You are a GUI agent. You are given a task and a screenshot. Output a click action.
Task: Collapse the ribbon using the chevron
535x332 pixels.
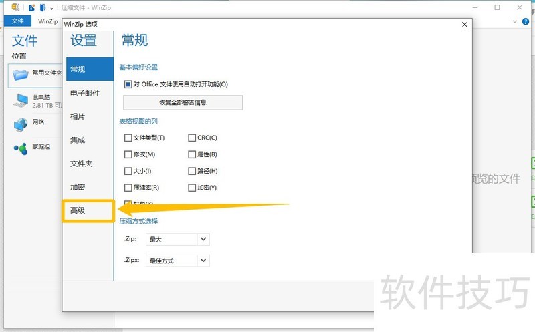[x=514, y=21]
